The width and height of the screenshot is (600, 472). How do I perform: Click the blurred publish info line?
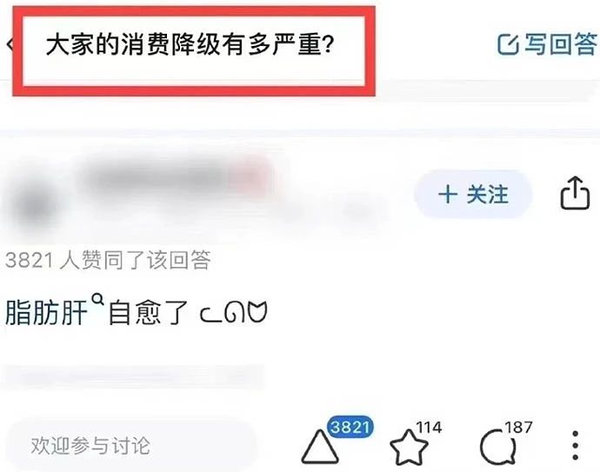[x=134, y=376]
